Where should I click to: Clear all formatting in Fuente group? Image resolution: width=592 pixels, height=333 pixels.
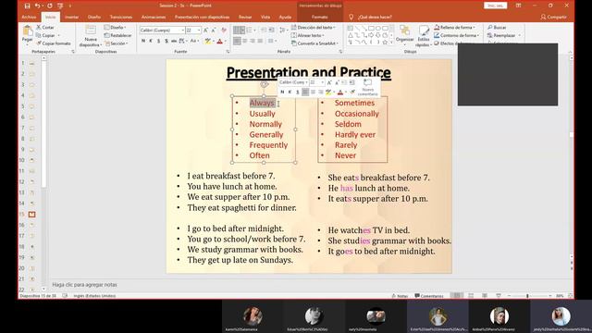(224, 31)
